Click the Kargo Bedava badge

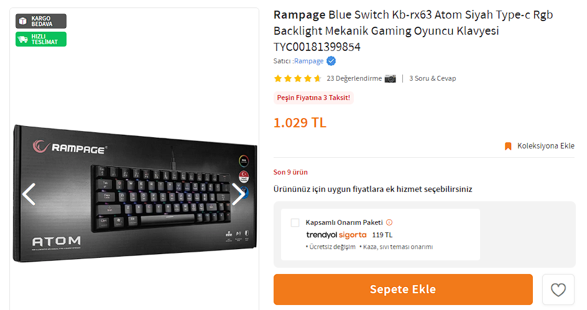click(41, 21)
